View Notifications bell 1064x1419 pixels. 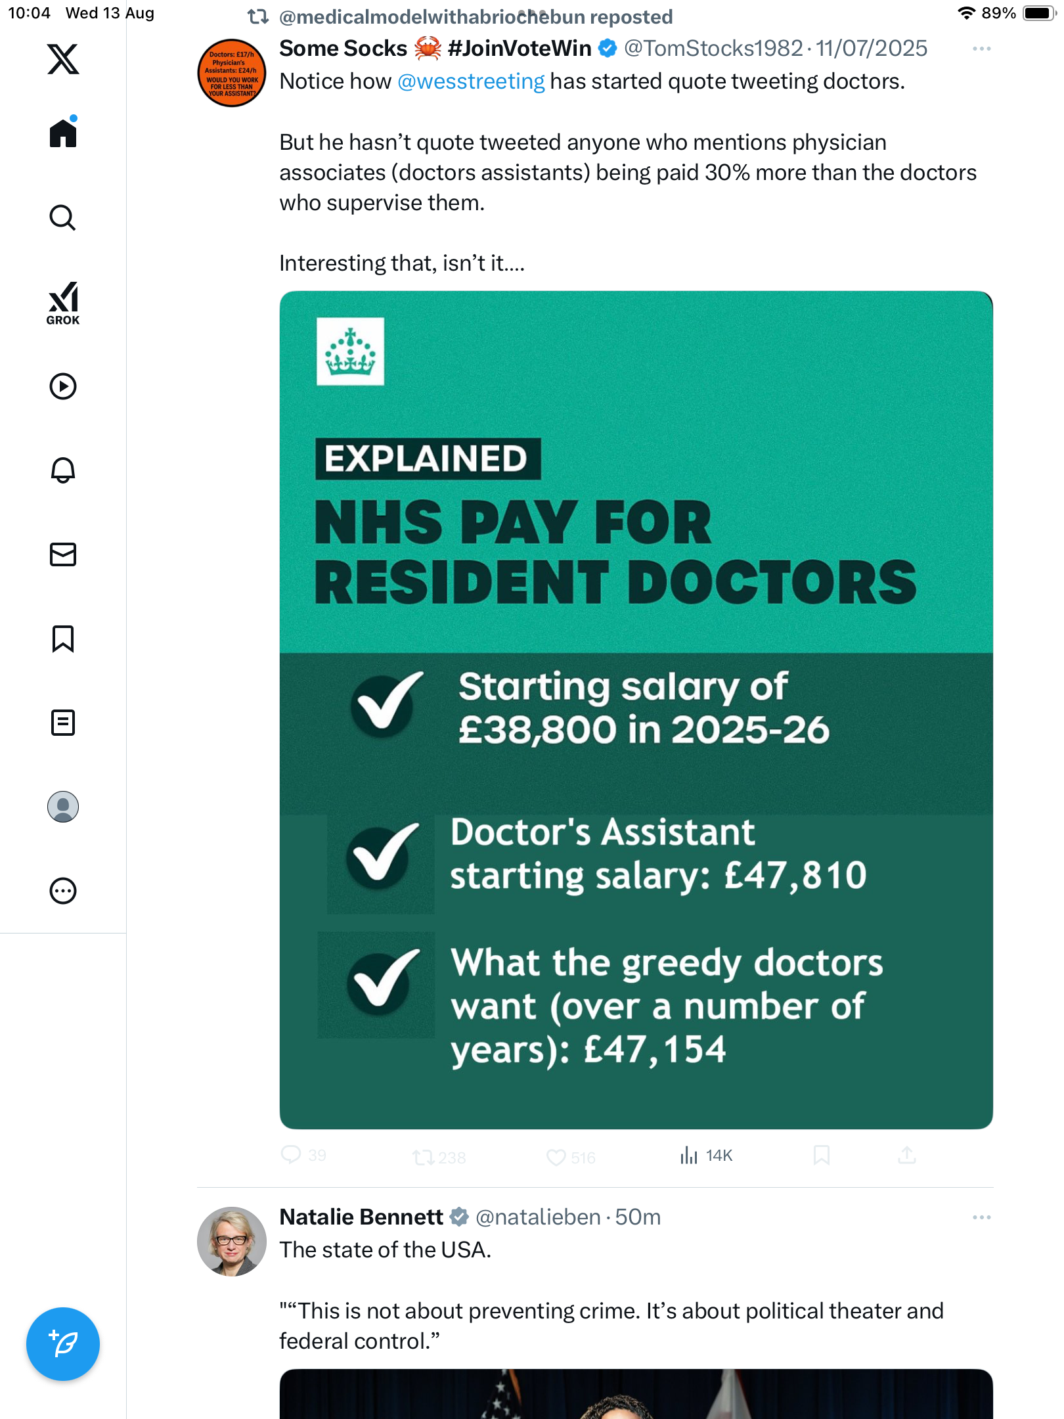point(63,470)
